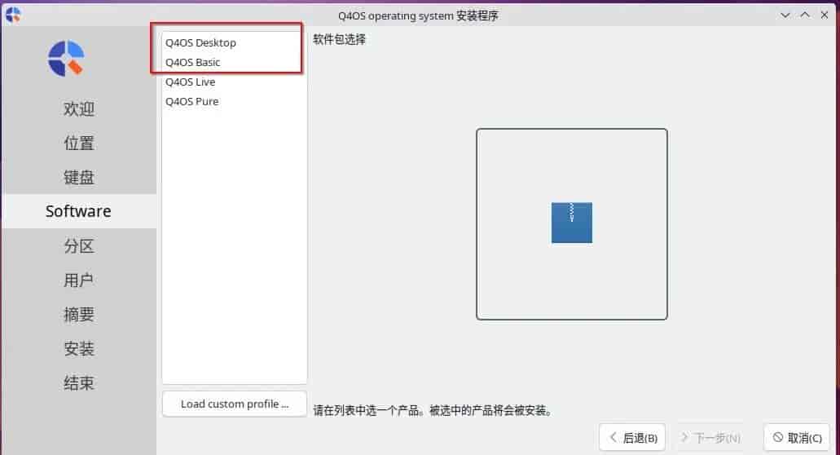
Task: Click the Q4OS logo in sidebar
Action: click(66, 59)
